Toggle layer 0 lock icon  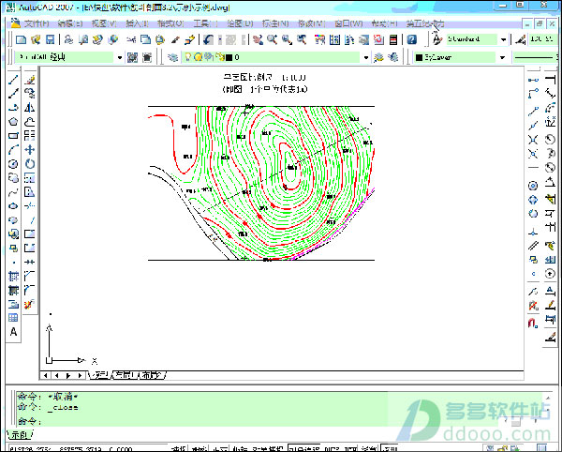click(x=220, y=57)
